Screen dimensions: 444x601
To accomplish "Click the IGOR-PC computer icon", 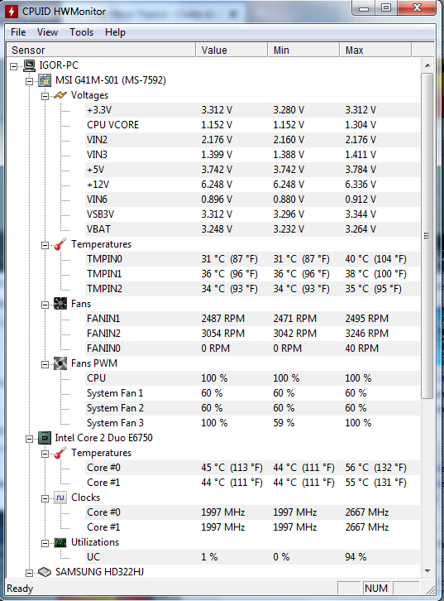I will pyautogui.click(x=30, y=65).
